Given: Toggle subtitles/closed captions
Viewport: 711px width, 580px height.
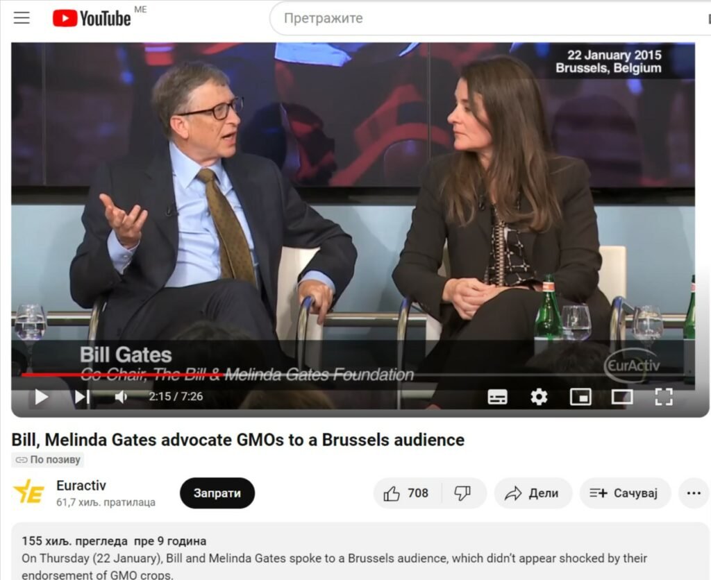Looking at the screenshot, I should (497, 398).
